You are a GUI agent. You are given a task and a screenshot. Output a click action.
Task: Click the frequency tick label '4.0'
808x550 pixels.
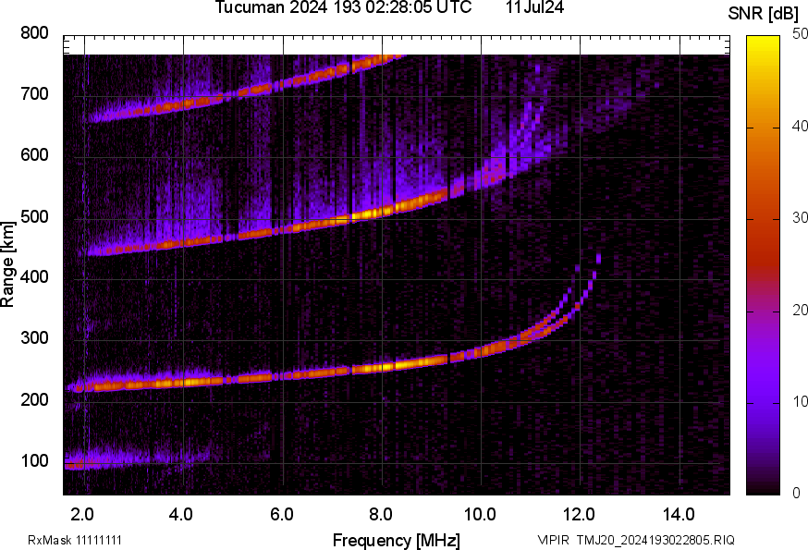(181, 515)
